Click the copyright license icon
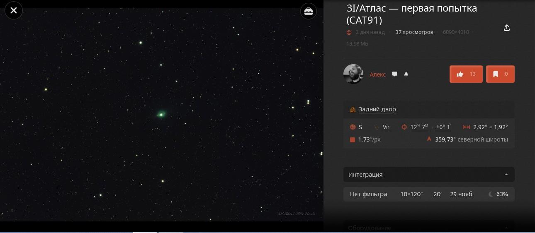Viewport: 535px width, 233px height. pyautogui.click(x=349, y=32)
